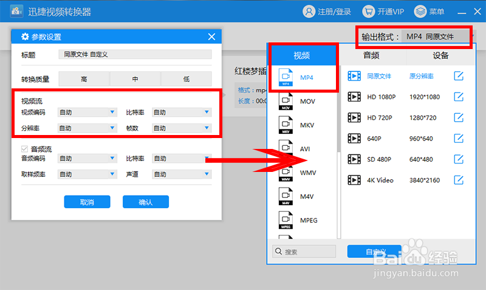Open the 菜单 text in title bar
Viewport: 486px width, 290px height.
[x=437, y=12]
